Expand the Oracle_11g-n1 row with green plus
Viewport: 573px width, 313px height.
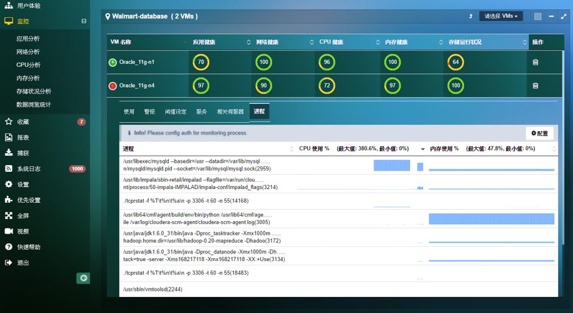click(x=113, y=62)
